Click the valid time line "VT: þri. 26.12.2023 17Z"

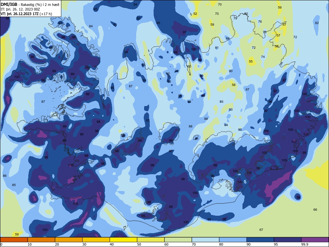(20, 14)
